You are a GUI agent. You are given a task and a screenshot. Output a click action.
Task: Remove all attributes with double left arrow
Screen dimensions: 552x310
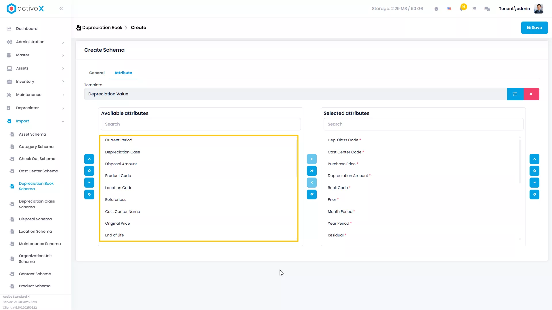pos(312,195)
